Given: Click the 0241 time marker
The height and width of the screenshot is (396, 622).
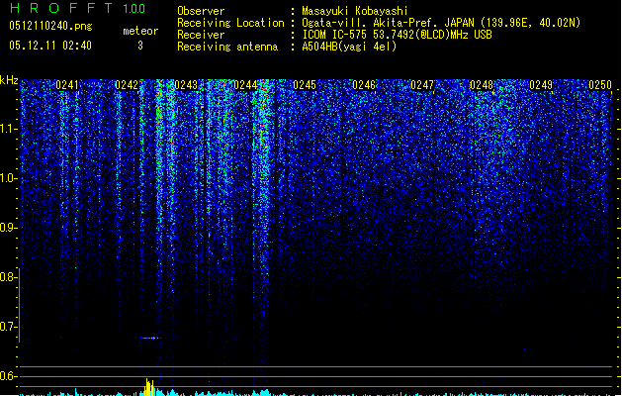Looking at the screenshot, I should [x=67, y=85].
